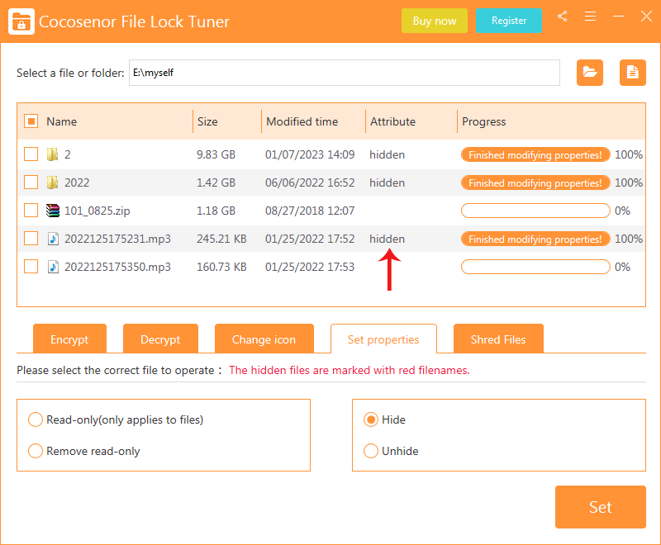
Task: Check the box for 2022125175231.mp3
Action: [x=31, y=239]
